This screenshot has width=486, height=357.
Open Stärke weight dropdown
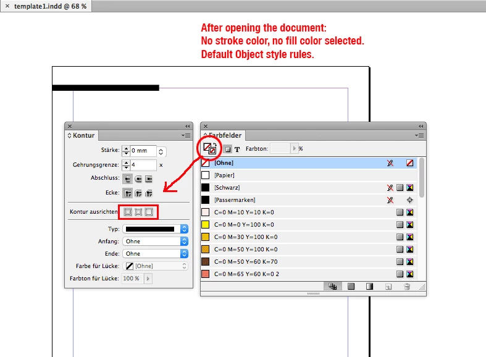pos(161,151)
